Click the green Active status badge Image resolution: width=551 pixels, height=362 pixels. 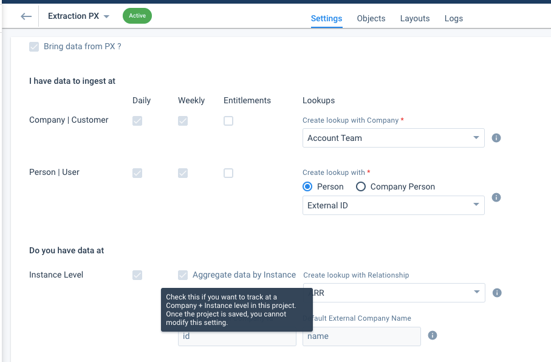click(x=137, y=16)
